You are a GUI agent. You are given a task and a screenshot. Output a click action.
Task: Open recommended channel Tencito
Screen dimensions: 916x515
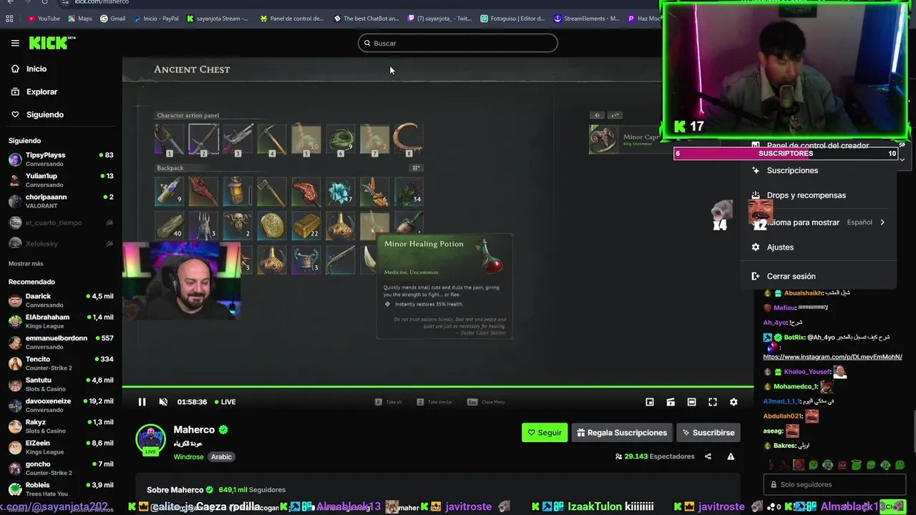61,363
